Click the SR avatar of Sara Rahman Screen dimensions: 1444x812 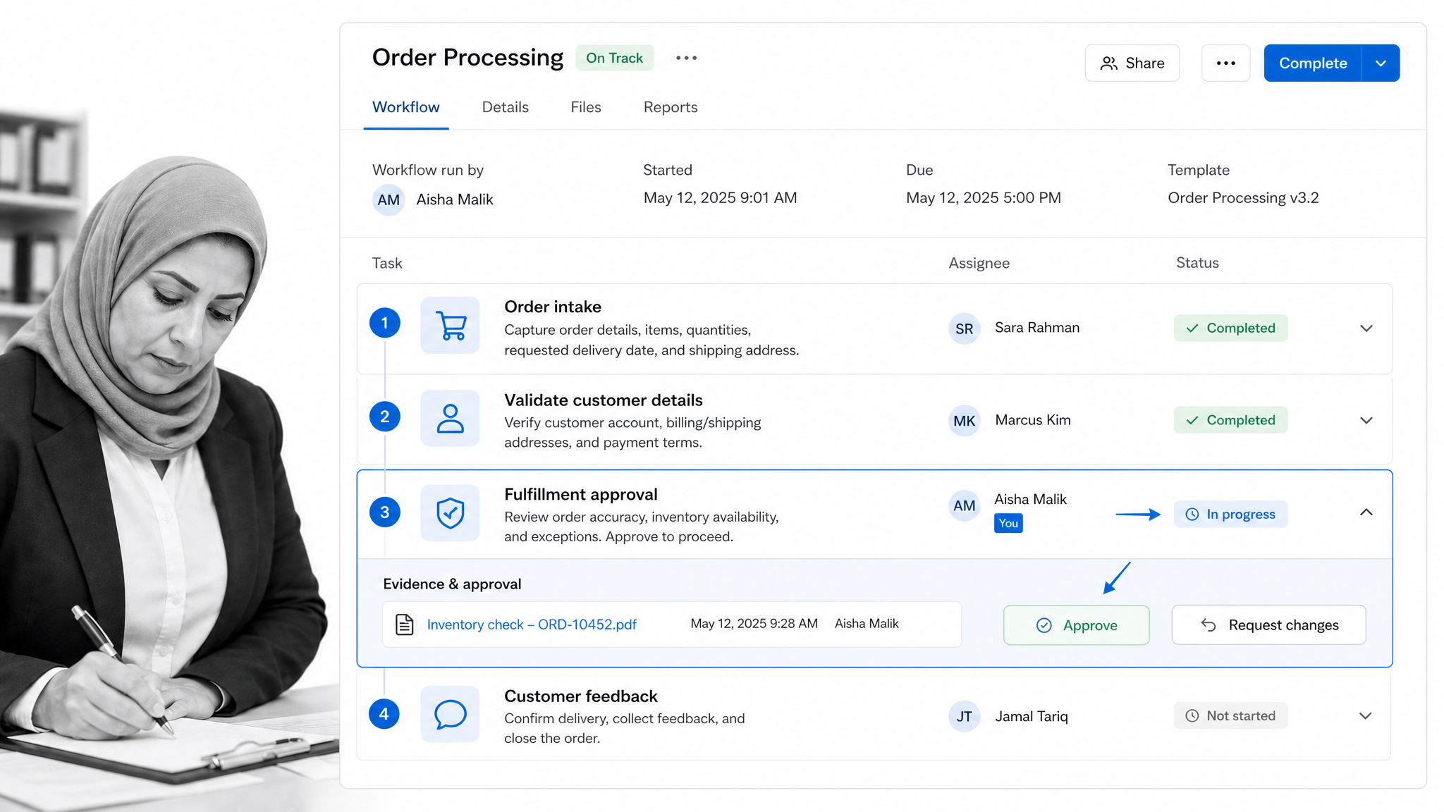pos(965,328)
